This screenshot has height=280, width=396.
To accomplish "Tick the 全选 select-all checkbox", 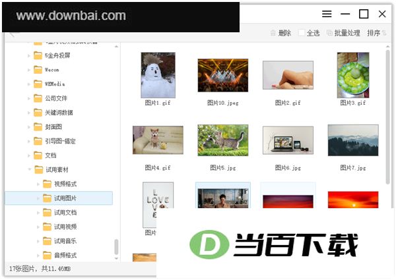I will coord(302,33).
